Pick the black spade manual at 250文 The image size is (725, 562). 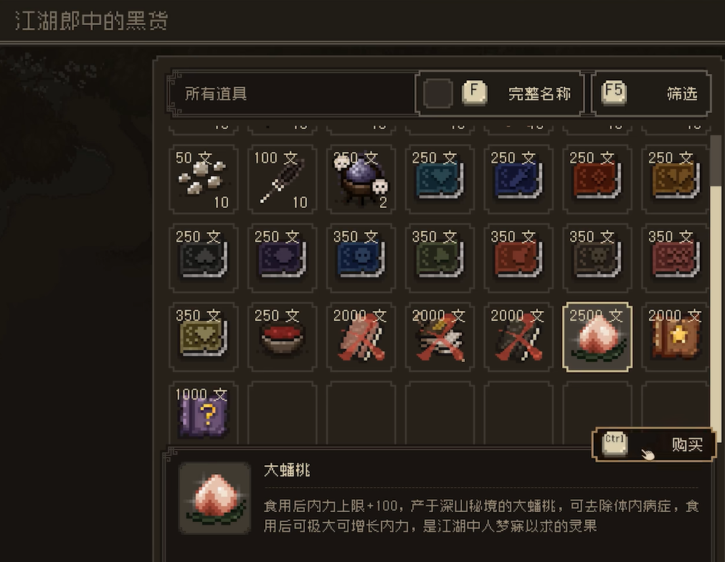[204, 258]
